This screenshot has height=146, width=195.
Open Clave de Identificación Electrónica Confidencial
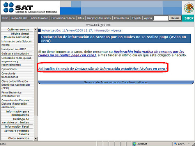[x=16, y=84]
